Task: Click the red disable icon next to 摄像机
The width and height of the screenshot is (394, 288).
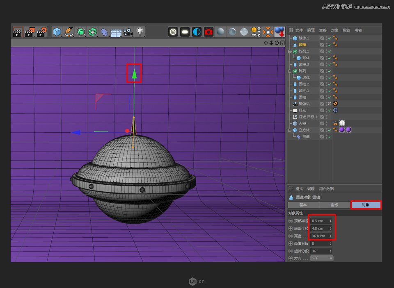Action: click(335, 103)
